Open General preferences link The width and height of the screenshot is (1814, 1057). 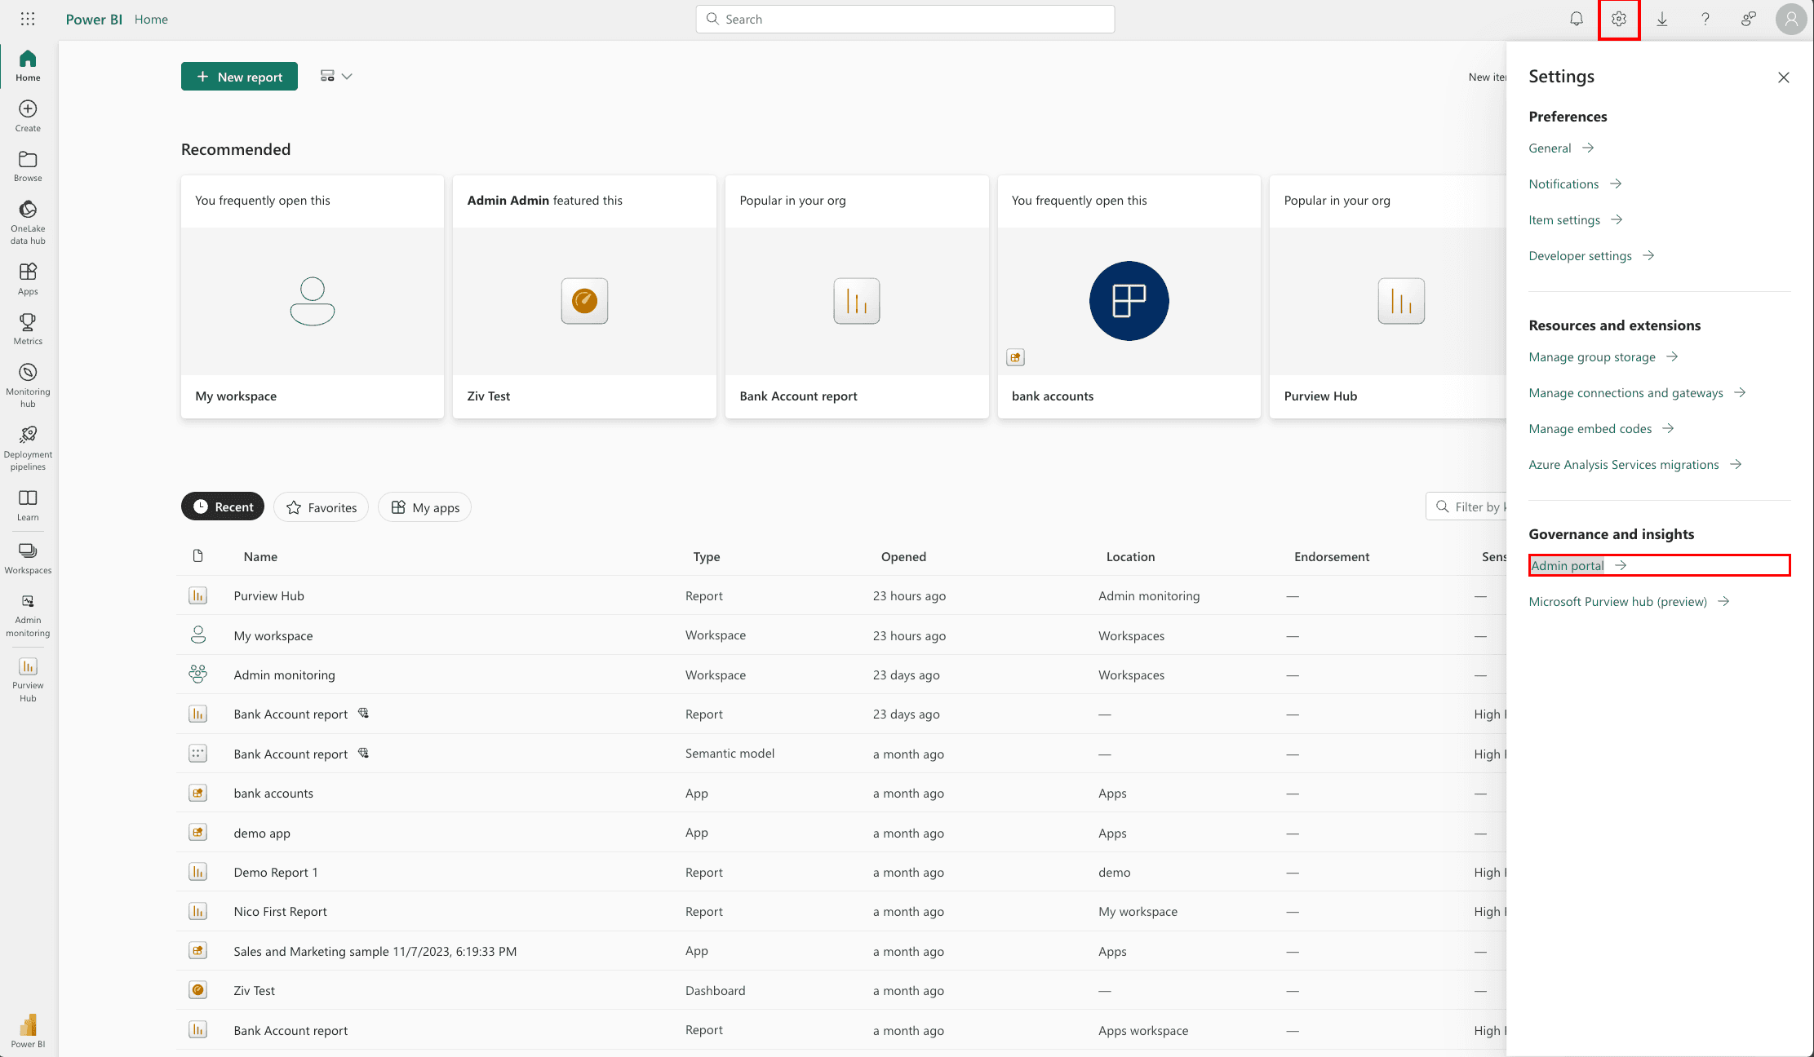click(x=1561, y=148)
